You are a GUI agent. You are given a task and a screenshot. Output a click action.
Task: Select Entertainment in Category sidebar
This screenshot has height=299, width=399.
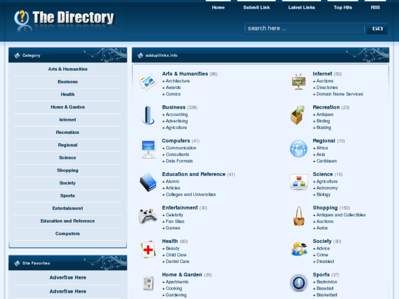pos(68,208)
